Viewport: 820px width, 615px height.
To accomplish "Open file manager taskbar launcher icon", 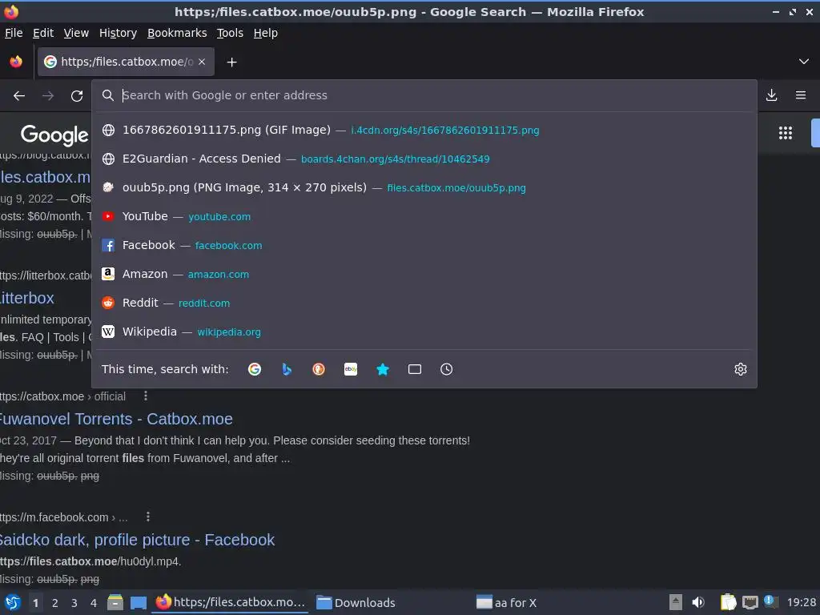I will pos(115,602).
